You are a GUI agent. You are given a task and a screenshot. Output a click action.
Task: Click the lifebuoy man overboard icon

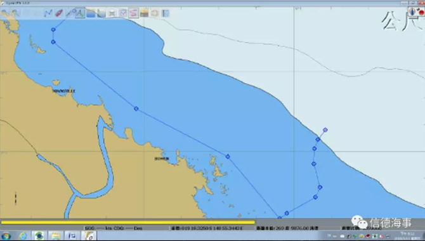[x=155, y=13]
